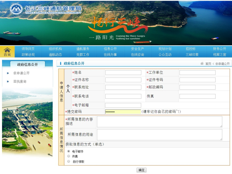Open the 规划计划 menu item
Image resolution: width=232 pixels, height=174 pixels.
[165, 49]
